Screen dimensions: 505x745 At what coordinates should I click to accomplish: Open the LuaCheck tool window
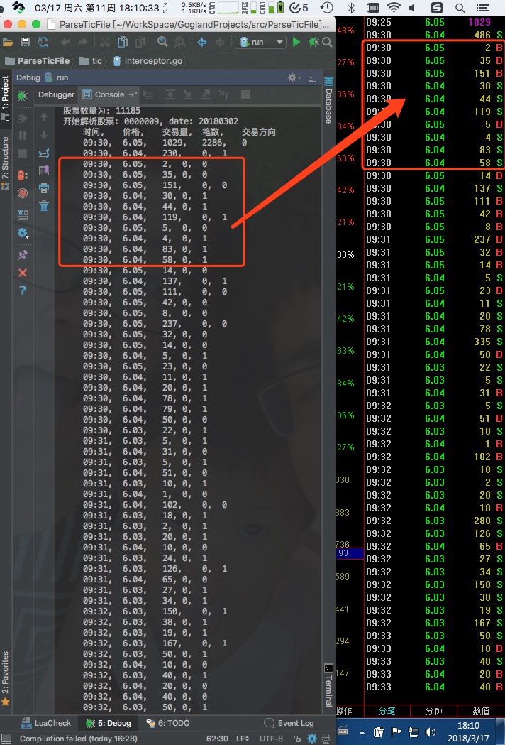click(46, 723)
